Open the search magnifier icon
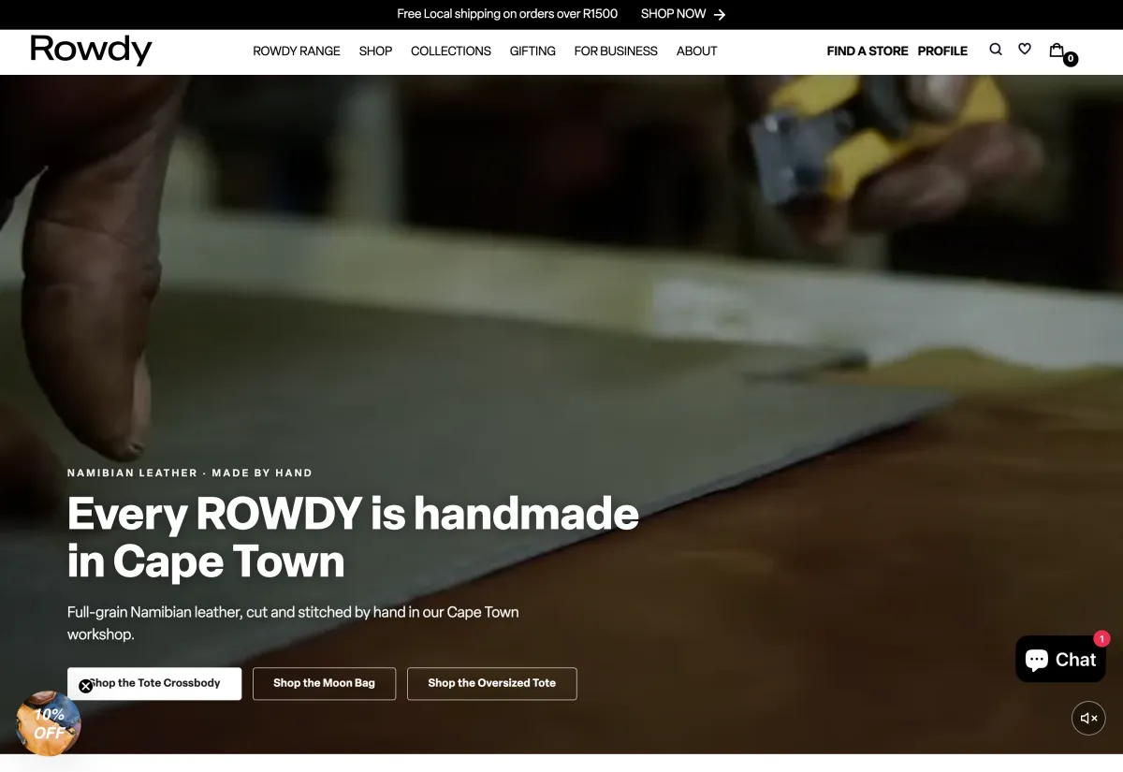Screen dimensions: 1123x772 996,50
